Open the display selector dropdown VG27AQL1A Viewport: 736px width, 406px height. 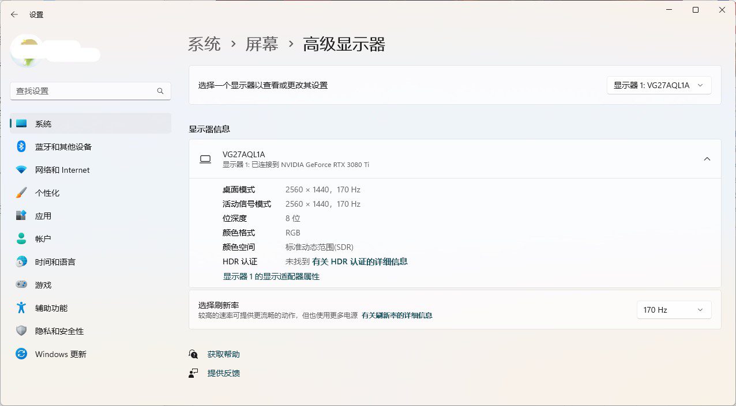659,85
